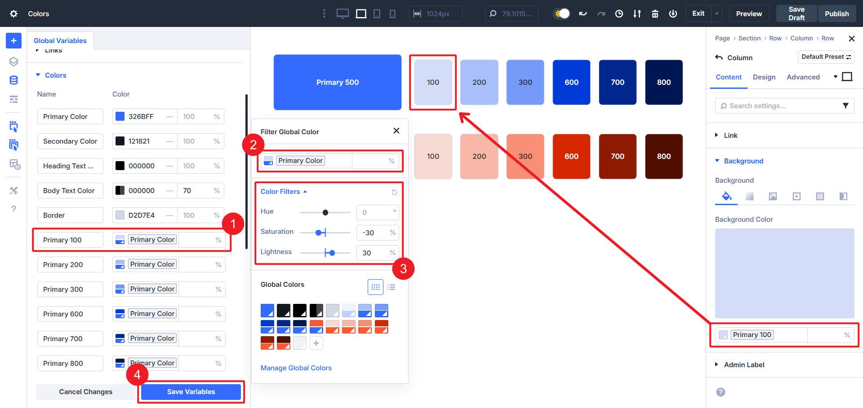The width and height of the screenshot is (863, 408).
Task: Switch to tablet viewport preview
Action: click(x=376, y=13)
